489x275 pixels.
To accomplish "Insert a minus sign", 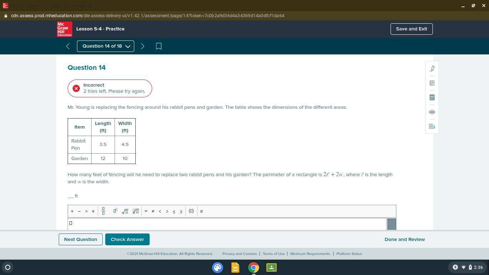I will click(x=79, y=211).
